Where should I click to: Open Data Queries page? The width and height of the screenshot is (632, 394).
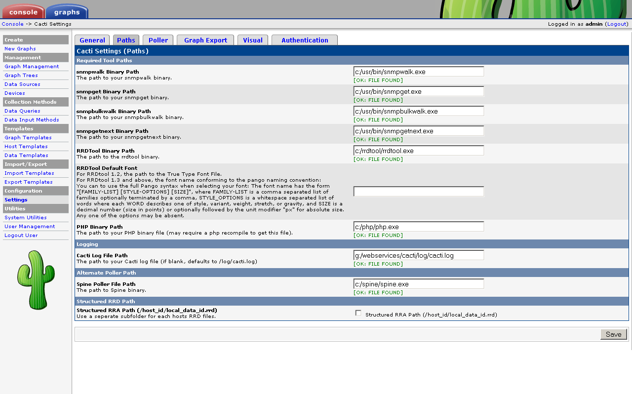point(22,111)
